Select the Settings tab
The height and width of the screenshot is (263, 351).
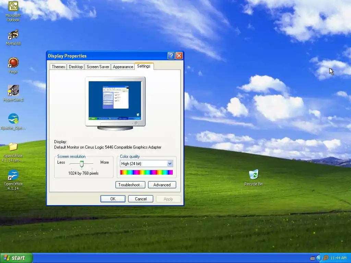pos(144,66)
